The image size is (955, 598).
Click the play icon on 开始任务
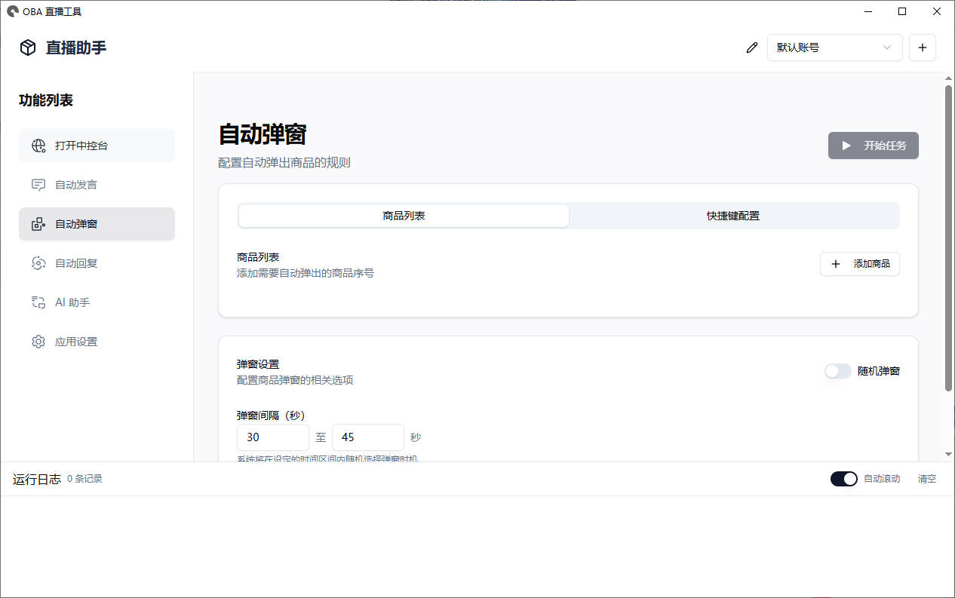[x=846, y=146]
